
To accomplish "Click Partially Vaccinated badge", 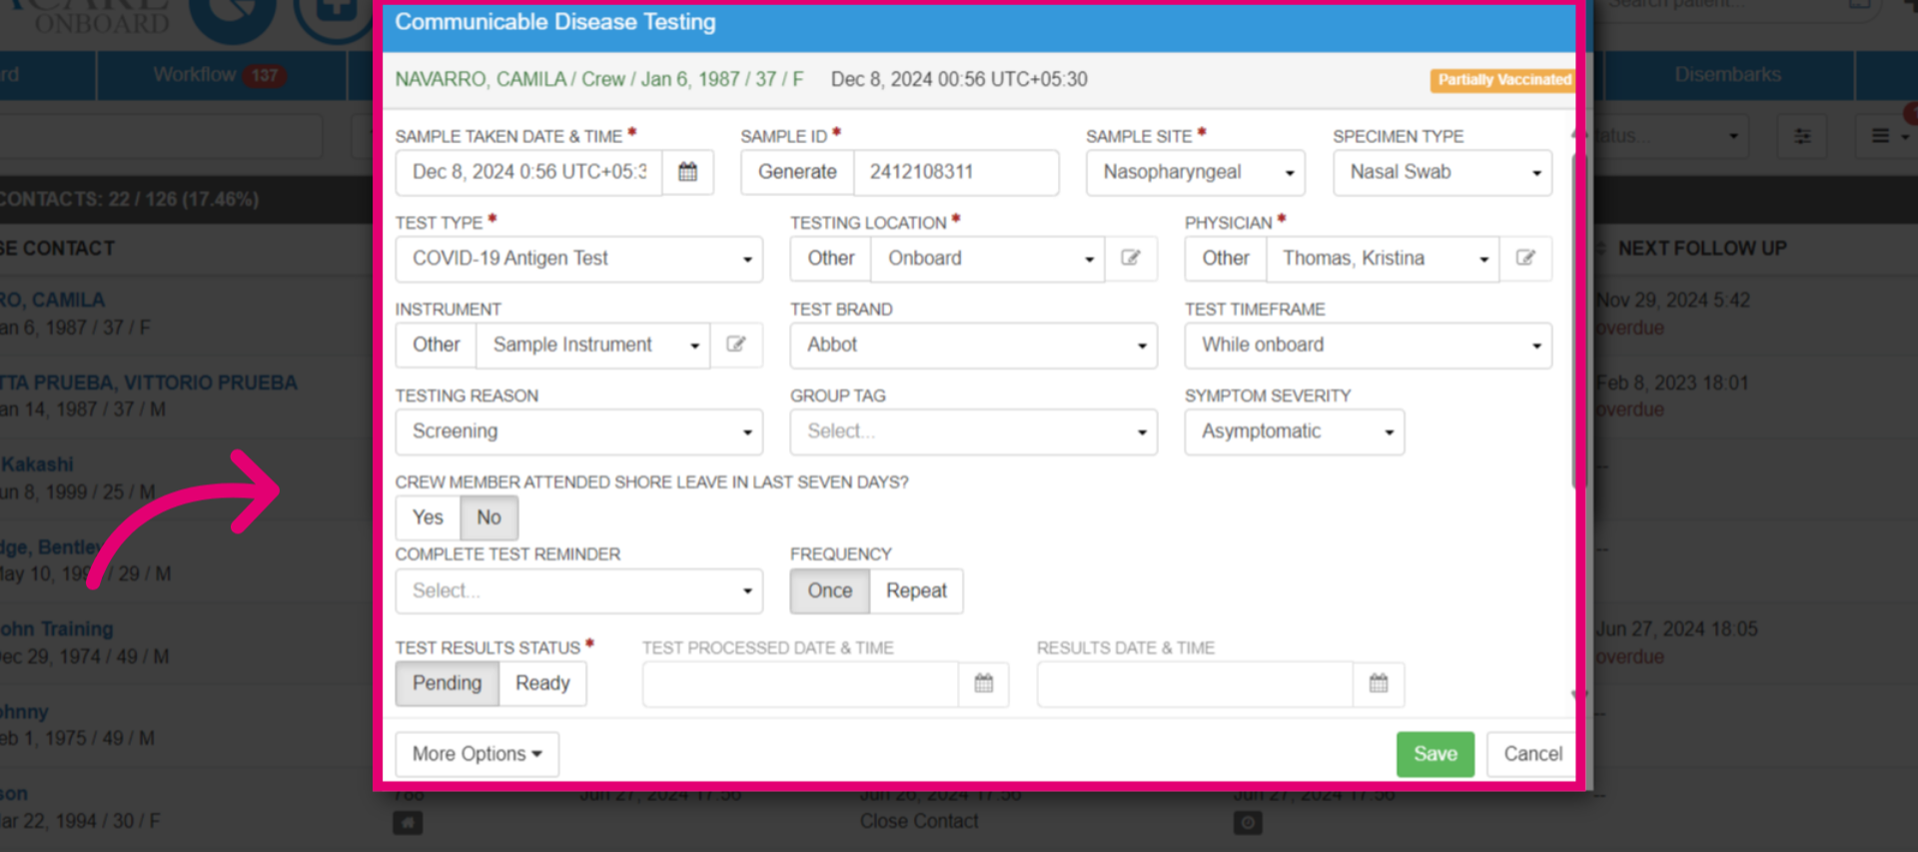I will click(x=1503, y=80).
